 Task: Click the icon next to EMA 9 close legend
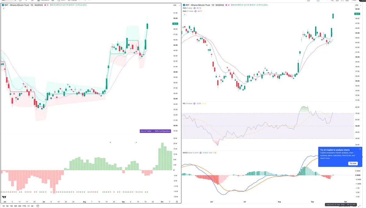point(195,8)
